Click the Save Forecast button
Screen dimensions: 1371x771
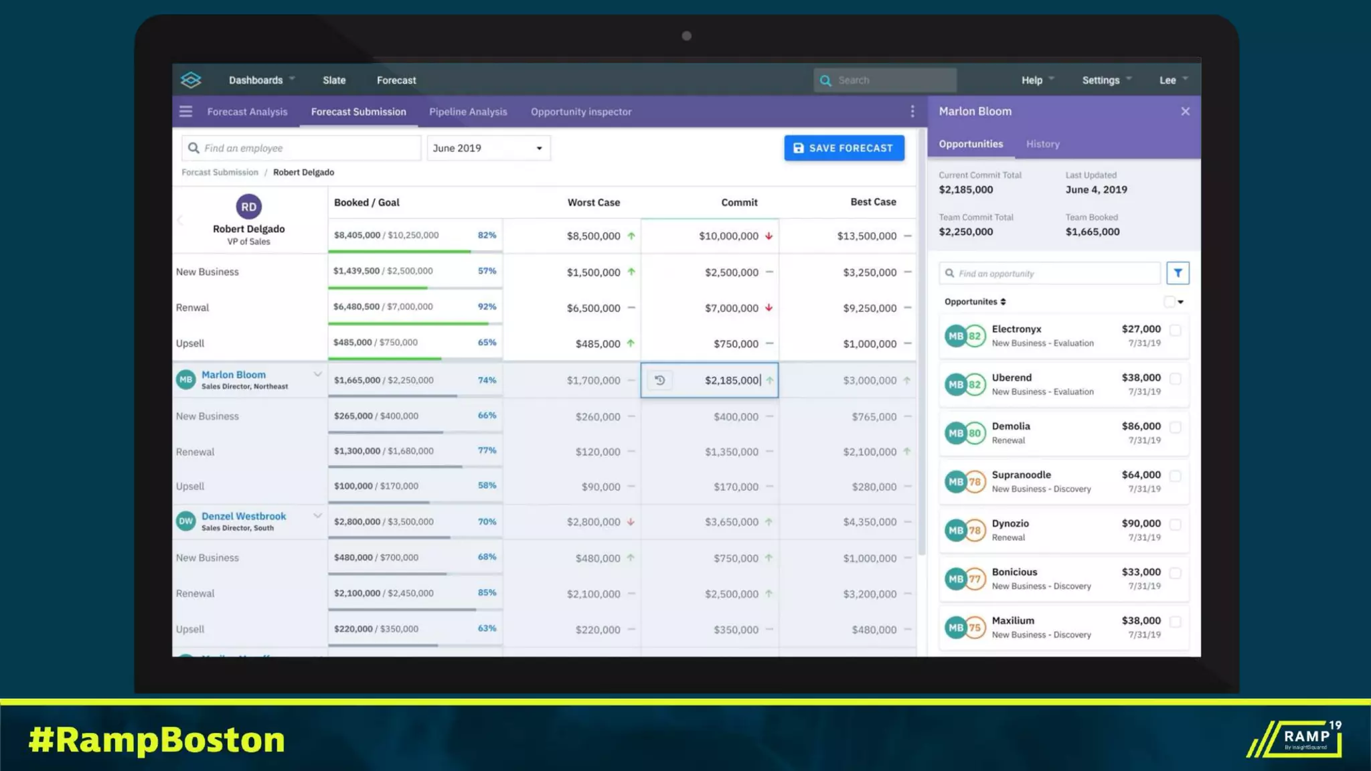pyautogui.click(x=843, y=148)
